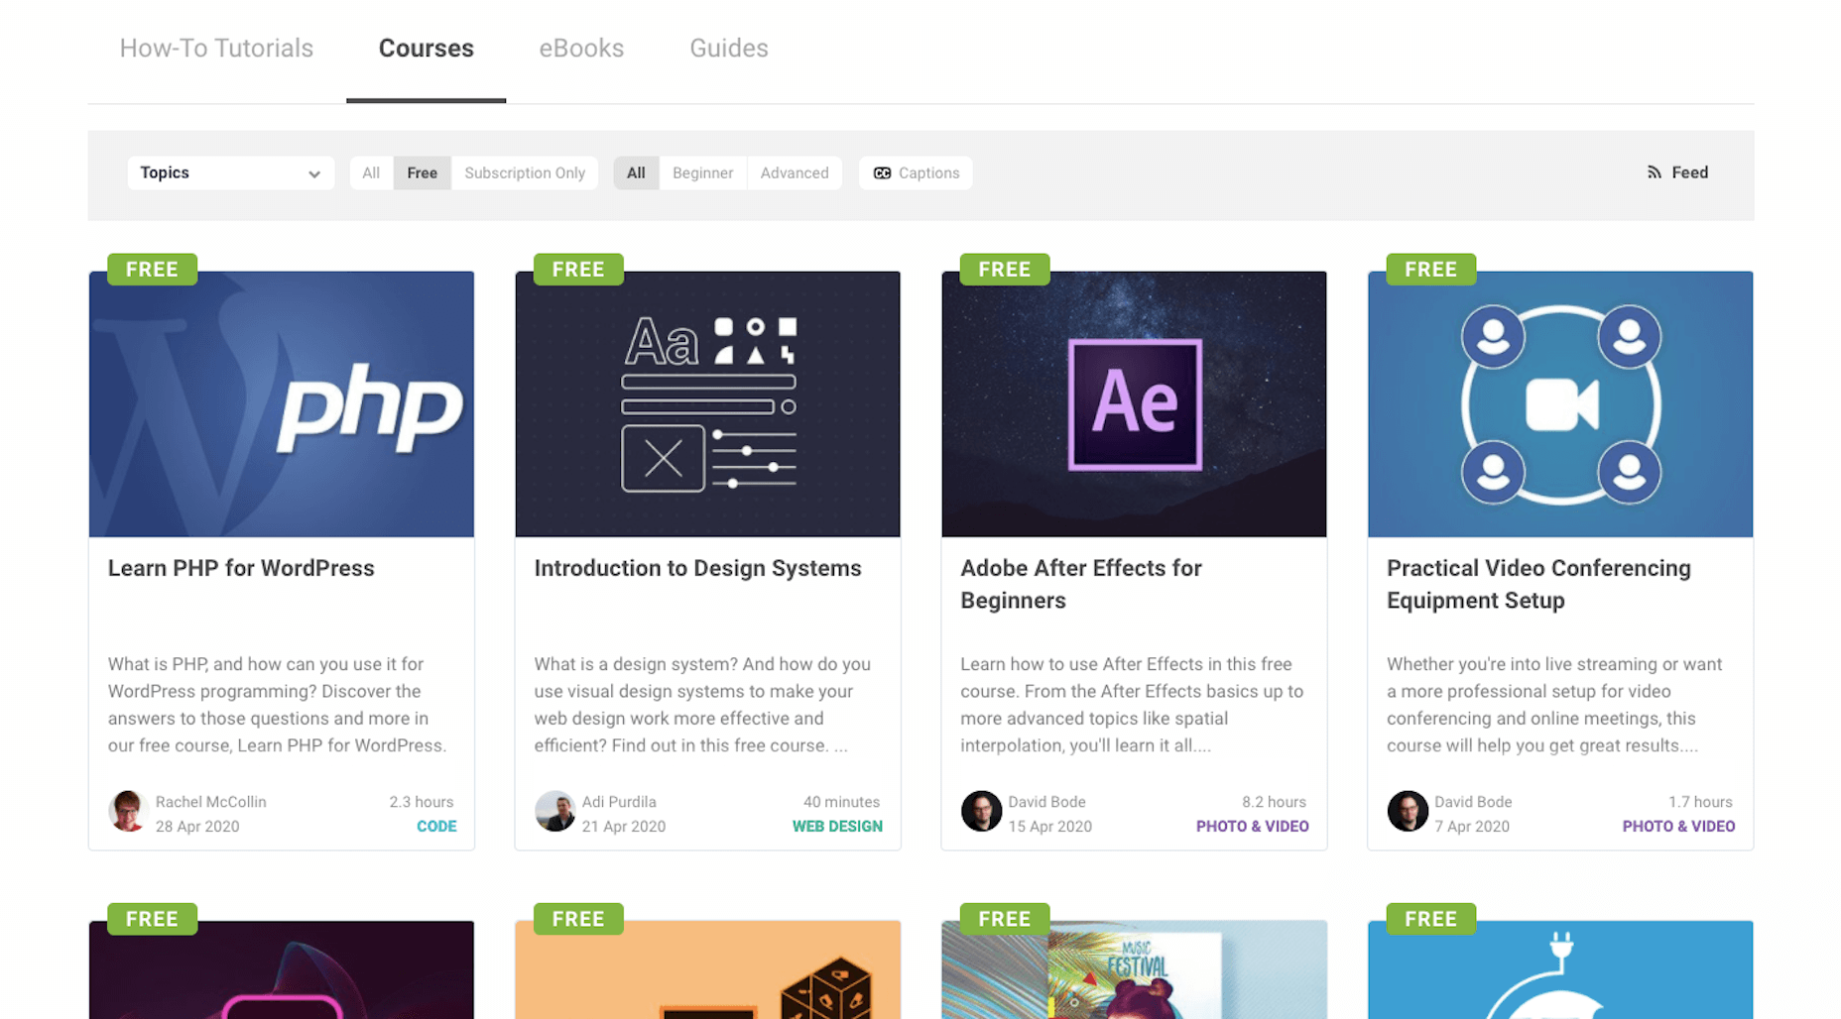The height and width of the screenshot is (1019, 1841).
Task: Click the FREE badge on Video Conferencing course
Action: point(1430,269)
